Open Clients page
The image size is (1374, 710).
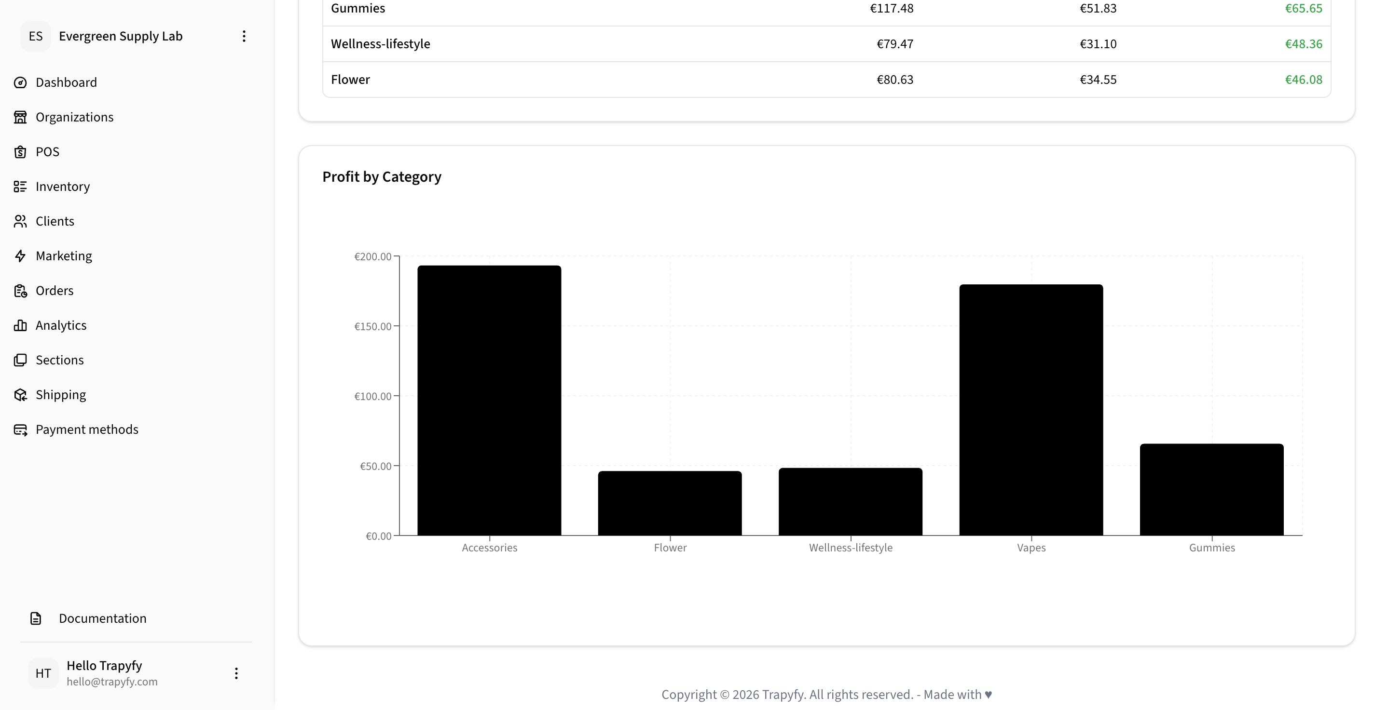pyautogui.click(x=55, y=221)
